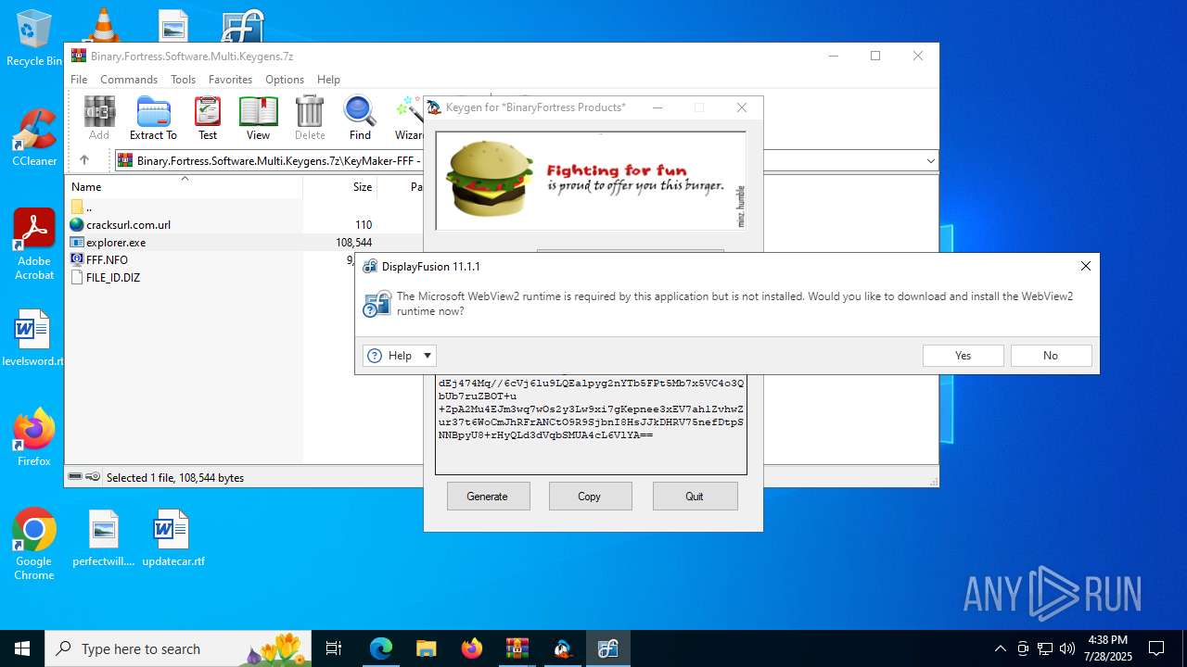Switch to WinRAR from the taskbar
This screenshot has width=1187, height=667.
click(x=517, y=648)
